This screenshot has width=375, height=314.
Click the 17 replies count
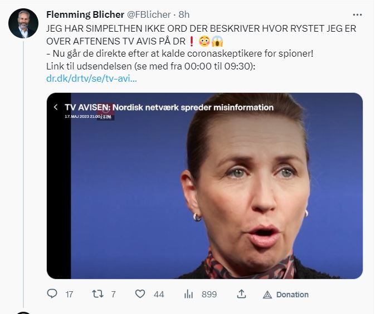69,295
